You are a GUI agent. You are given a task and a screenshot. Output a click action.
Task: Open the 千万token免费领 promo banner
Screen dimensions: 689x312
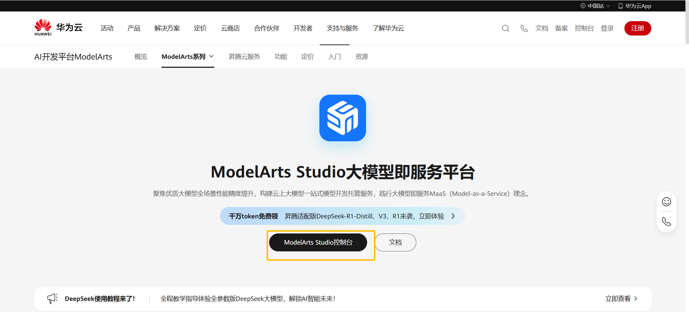point(342,216)
